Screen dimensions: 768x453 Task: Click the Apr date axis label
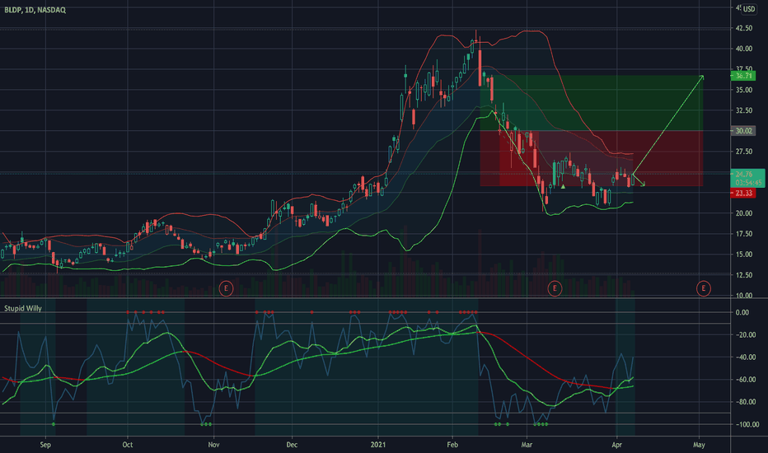616,445
